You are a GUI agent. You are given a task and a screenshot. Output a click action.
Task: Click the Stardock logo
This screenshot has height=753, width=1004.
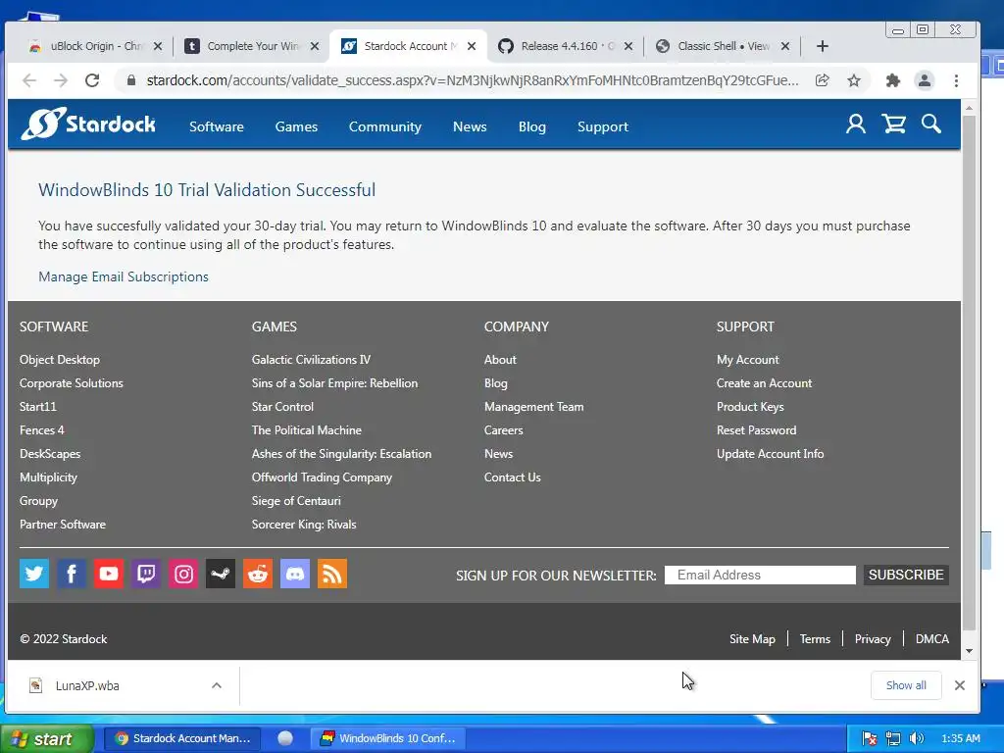[x=88, y=124]
